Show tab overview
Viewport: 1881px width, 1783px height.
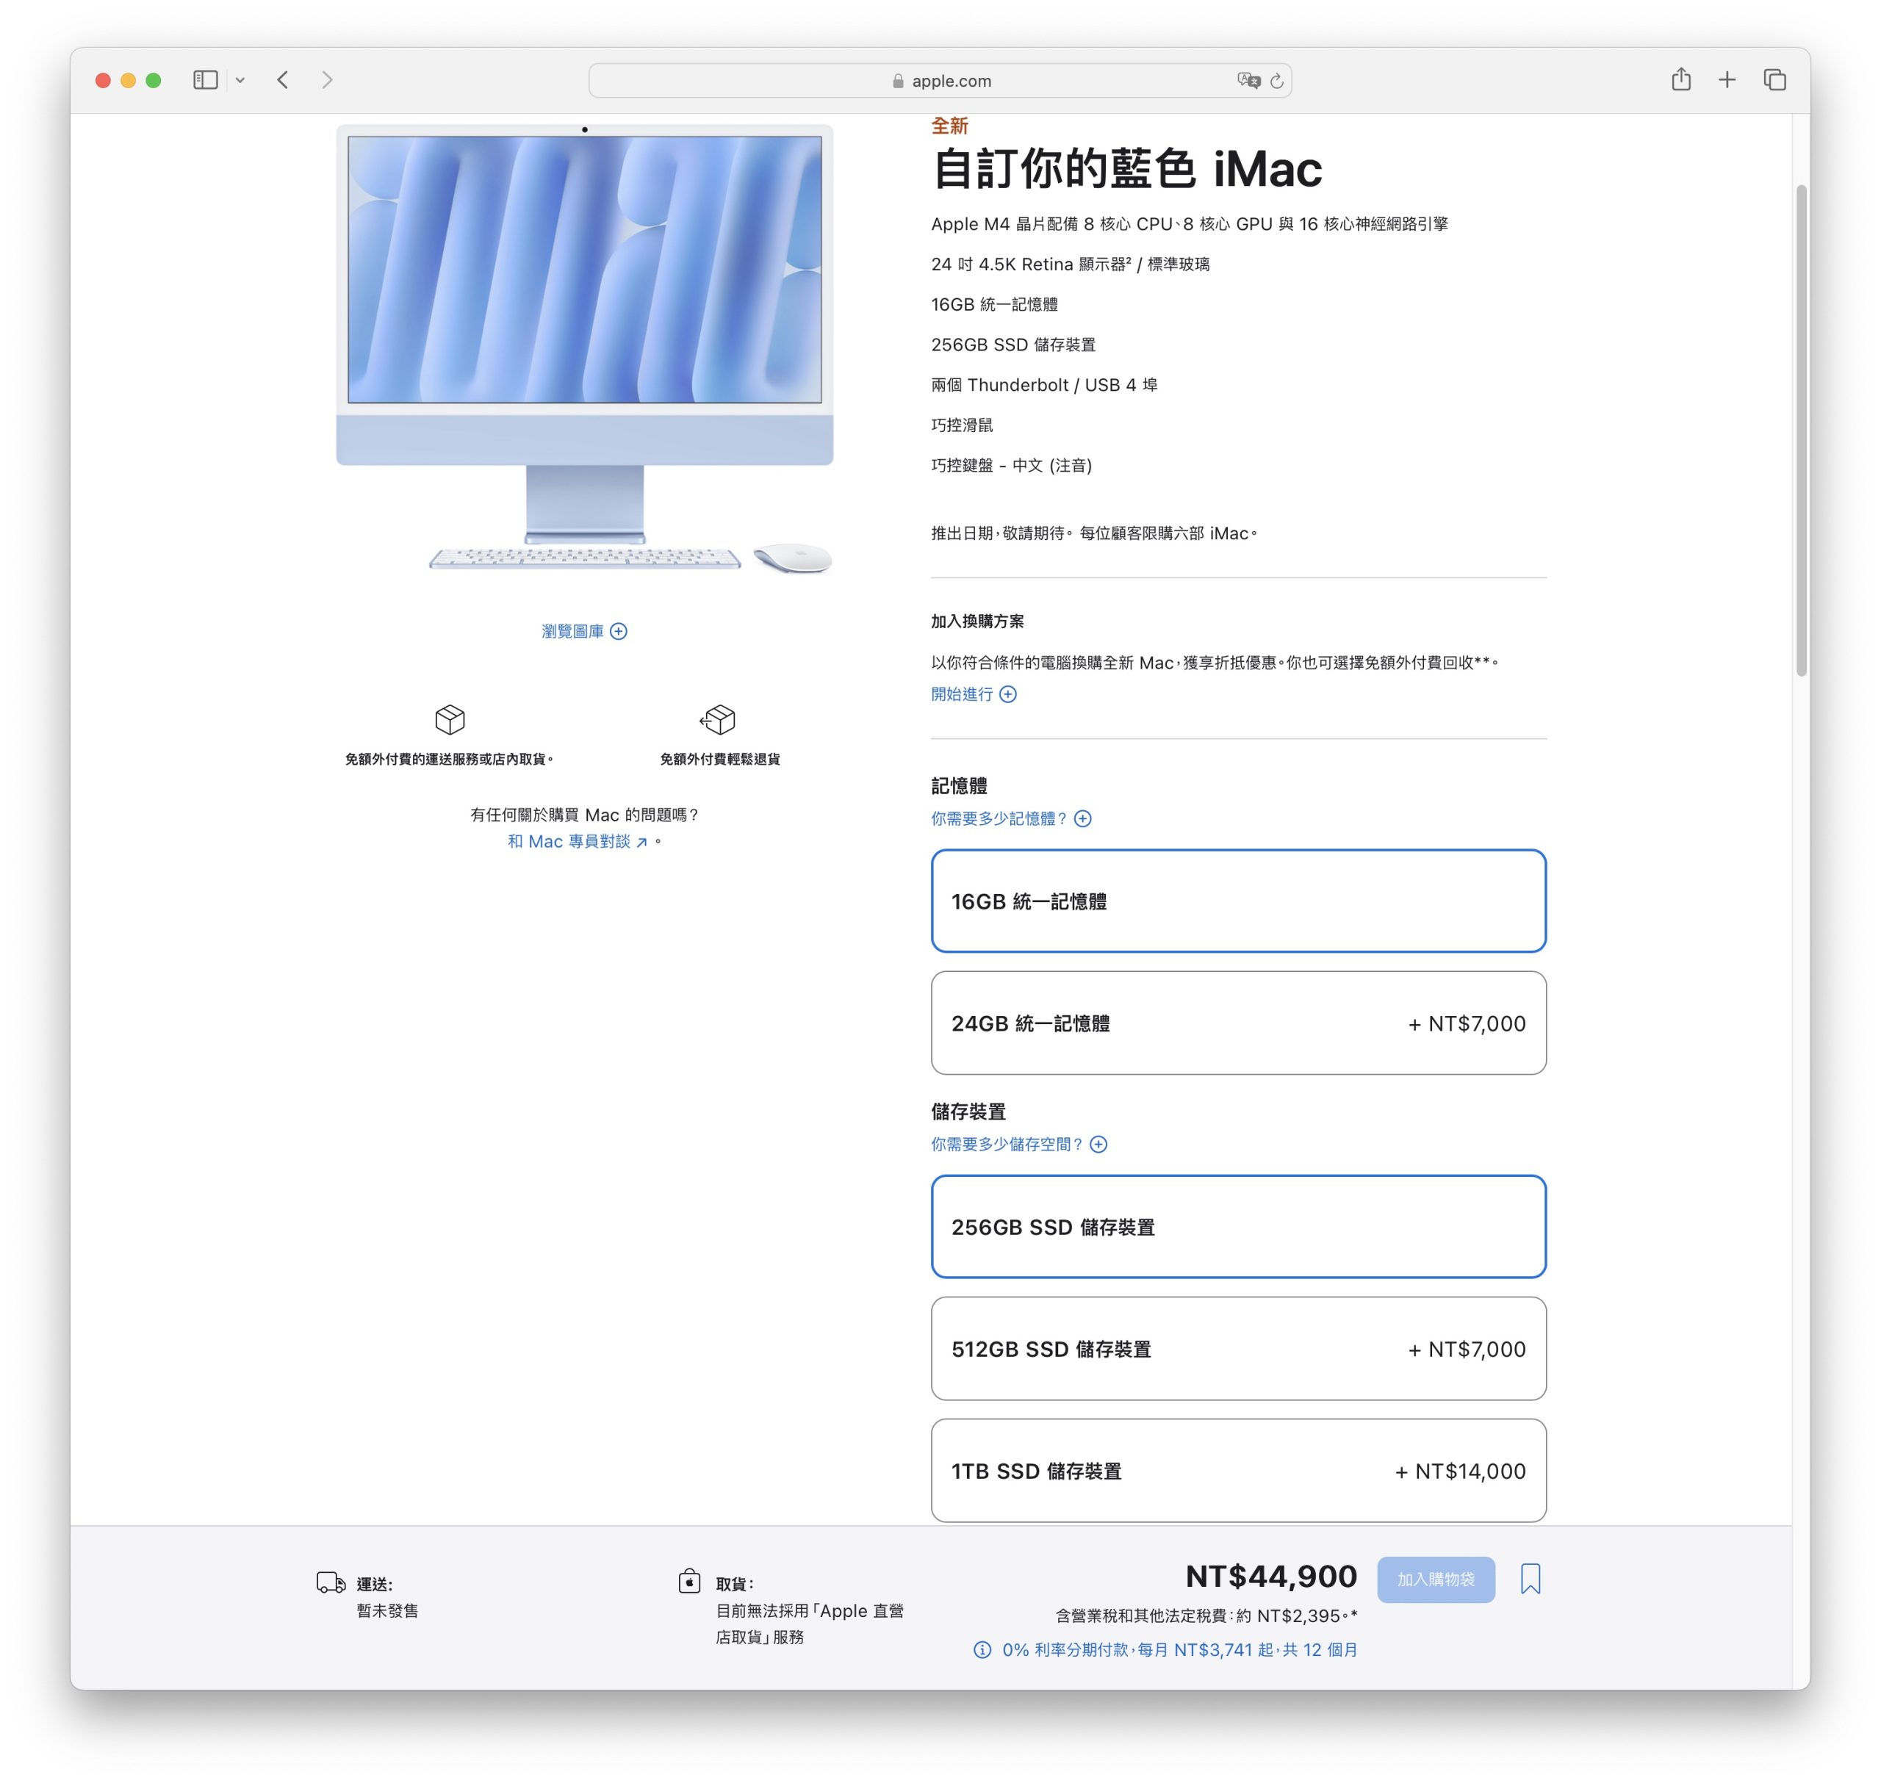coord(1774,80)
